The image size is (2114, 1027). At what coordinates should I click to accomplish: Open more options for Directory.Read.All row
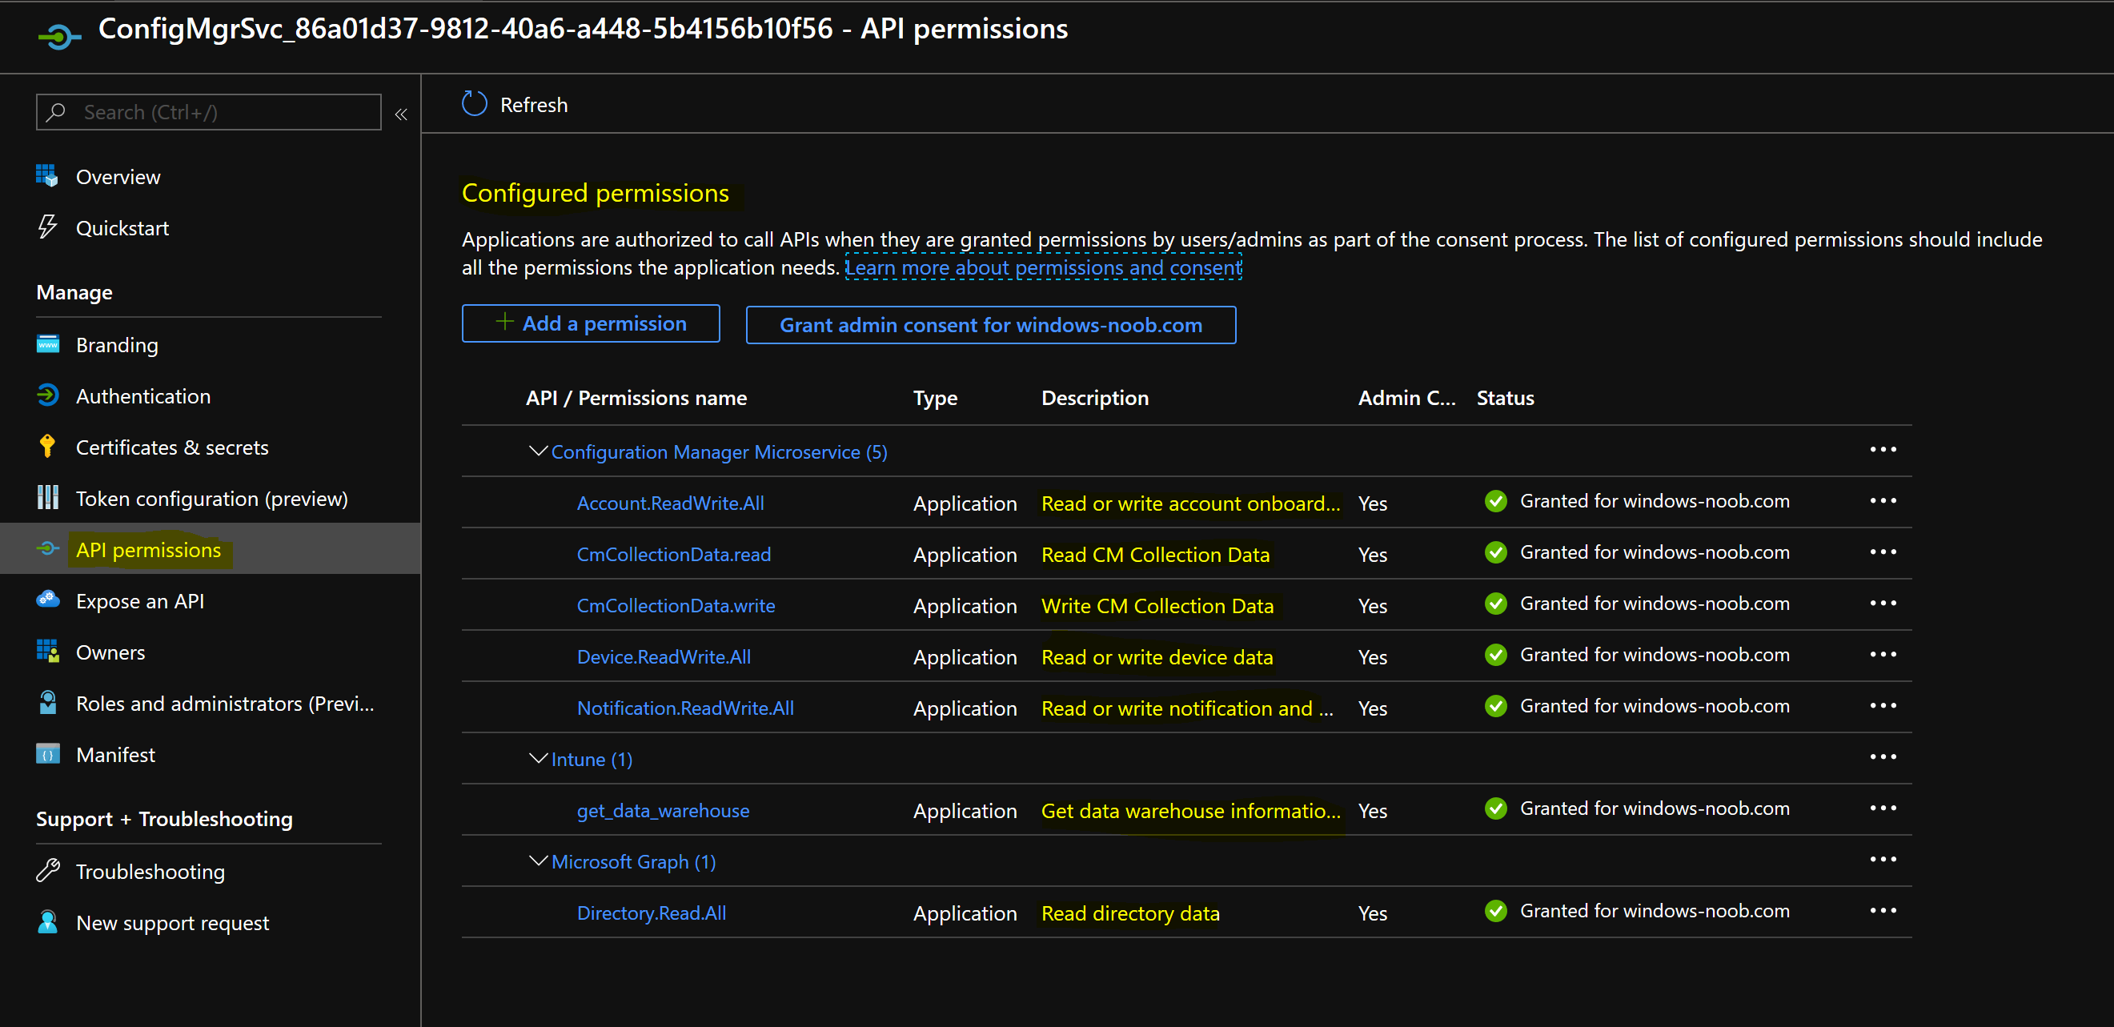(1883, 910)
